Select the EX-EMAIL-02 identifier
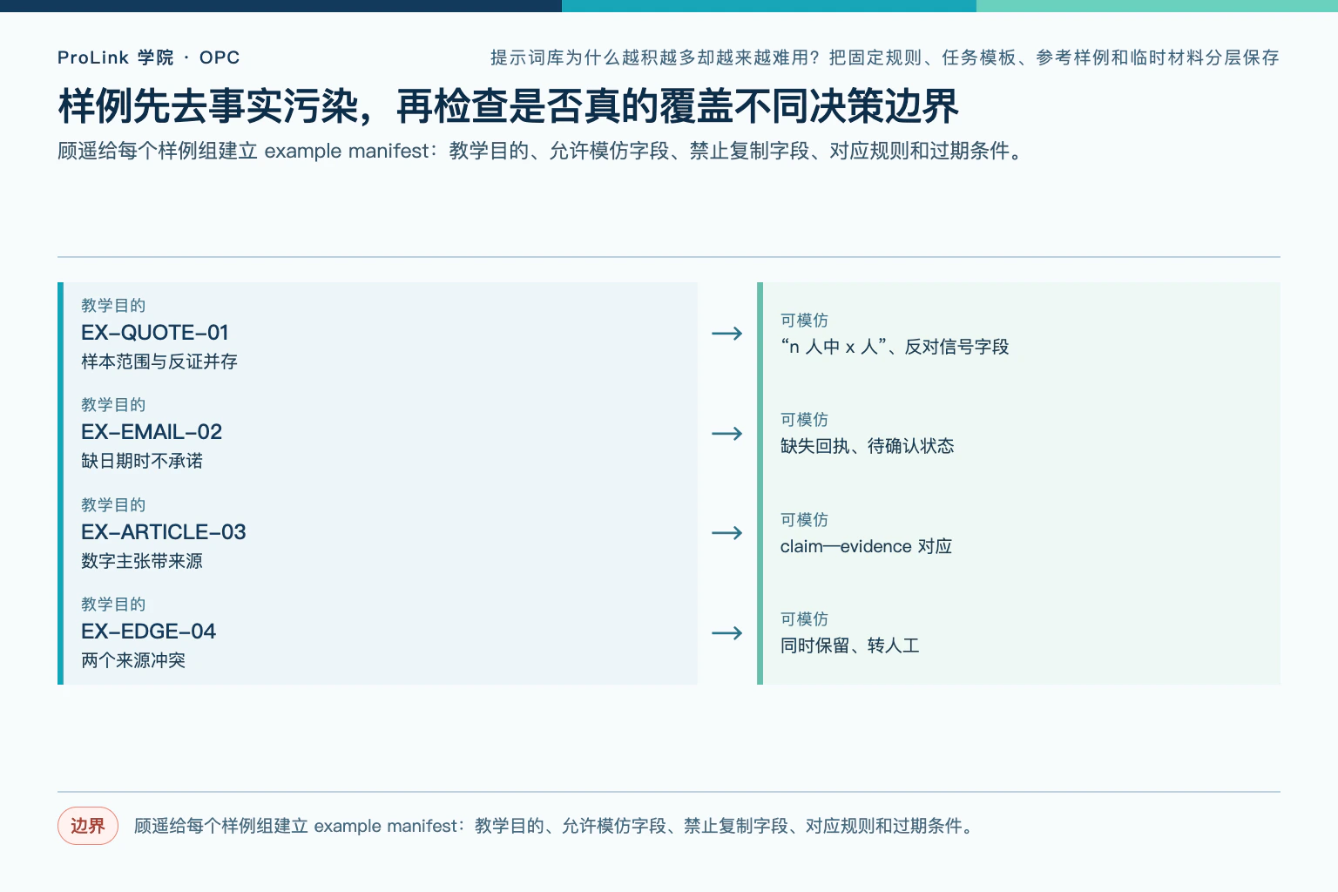The width and height of the screenshot is (1338, 892). coord(152,432)
